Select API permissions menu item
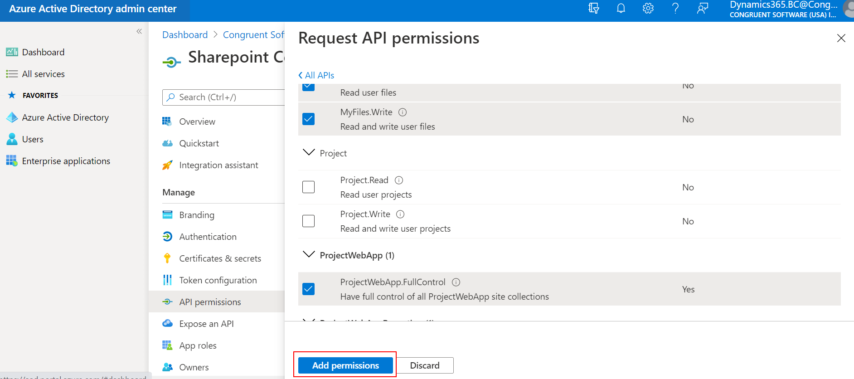Screen dimensions: 854x379 pyautogui.click(x=217, y=302)
